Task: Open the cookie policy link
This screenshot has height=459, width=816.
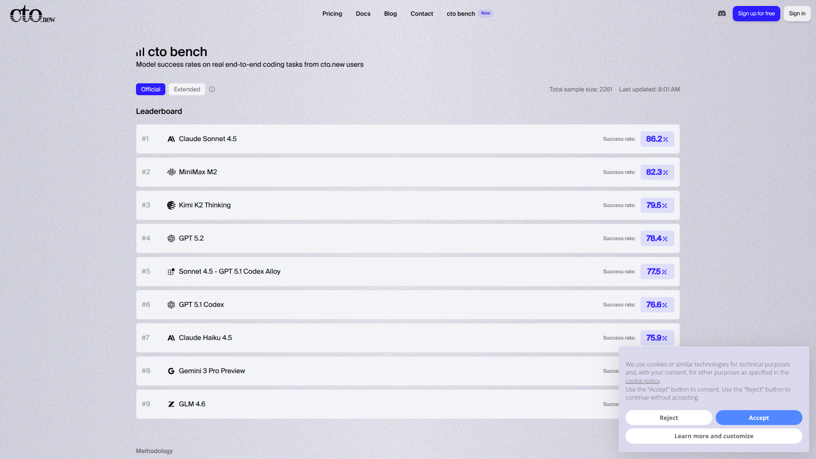Action: [x=642, y=381]
